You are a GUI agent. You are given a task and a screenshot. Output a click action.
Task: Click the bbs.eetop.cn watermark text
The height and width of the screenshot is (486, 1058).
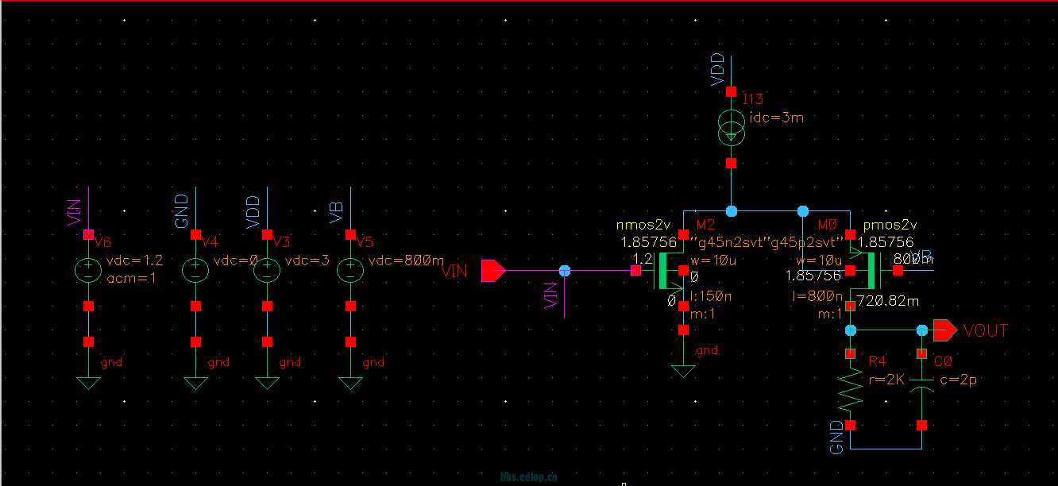(x=528, y=476)
